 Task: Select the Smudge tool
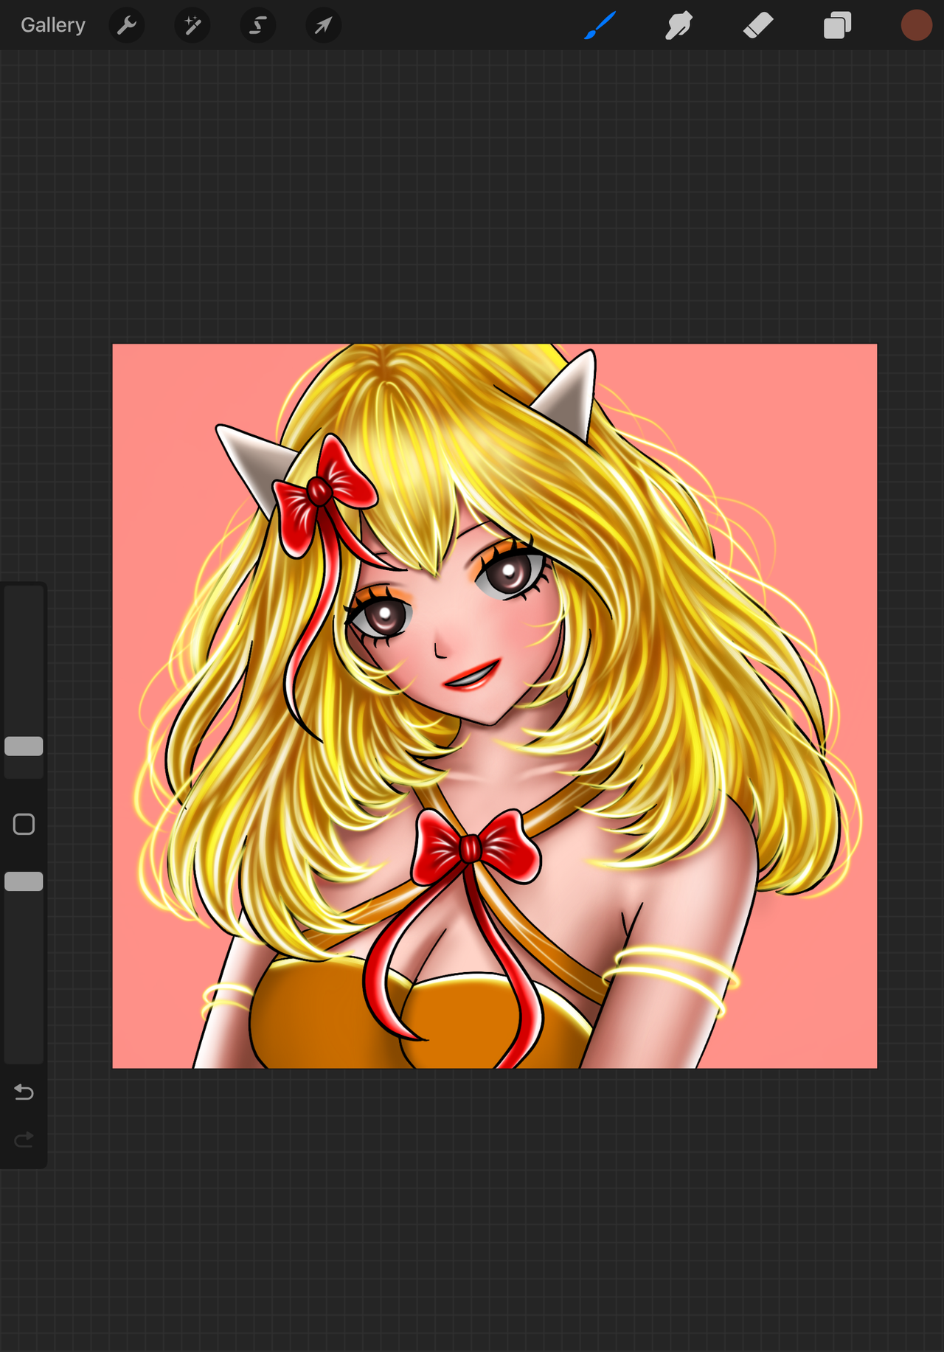coord(678,26)
